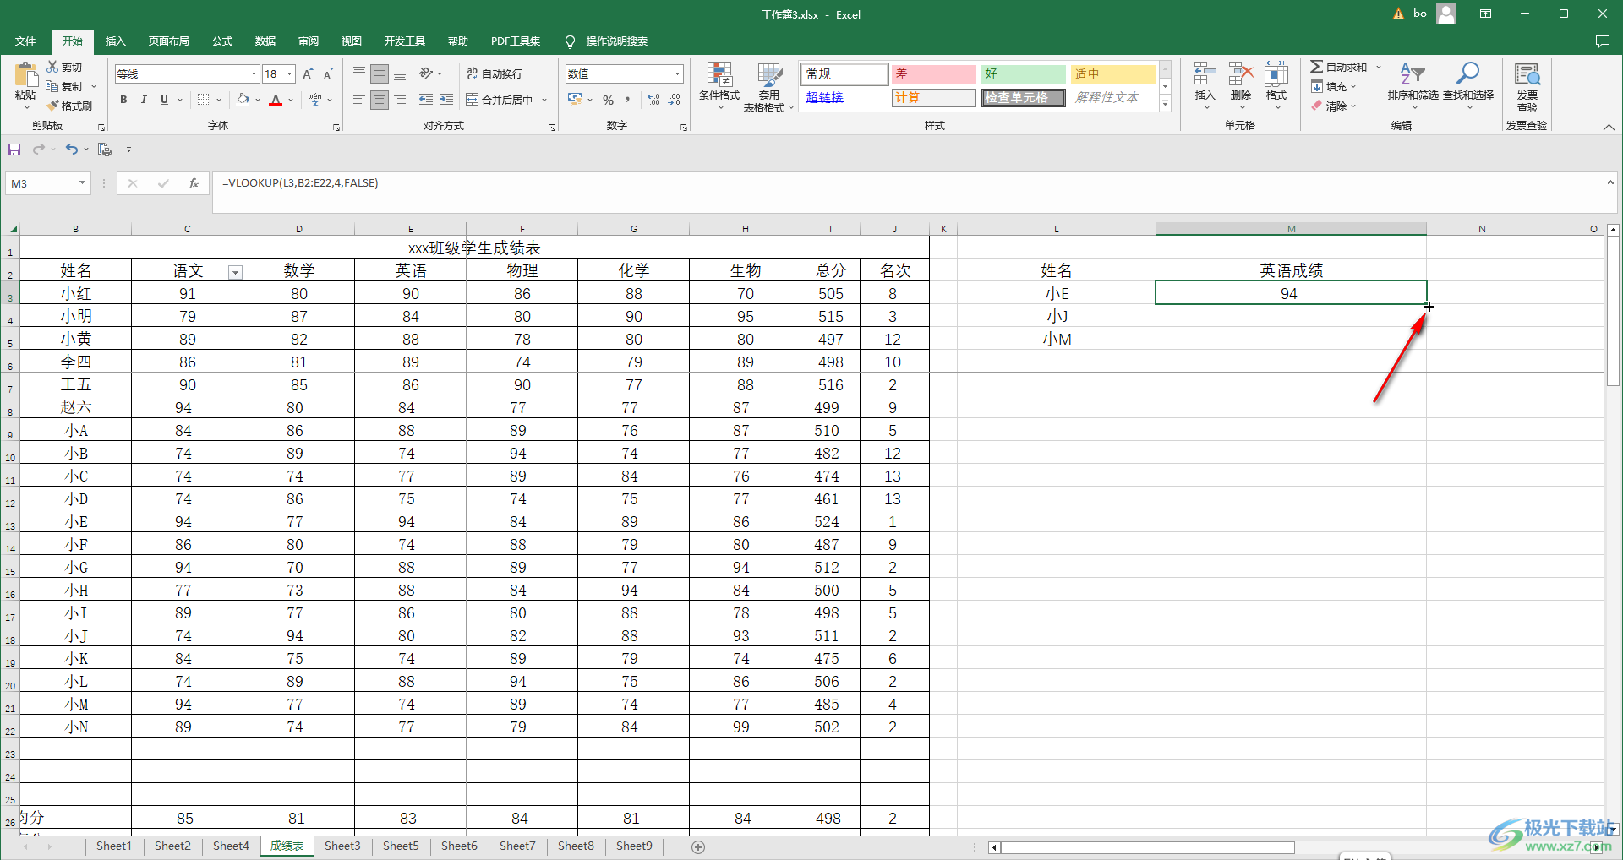Toggle align left button
The image size is (1623, 860).
[x=359, y=100]
